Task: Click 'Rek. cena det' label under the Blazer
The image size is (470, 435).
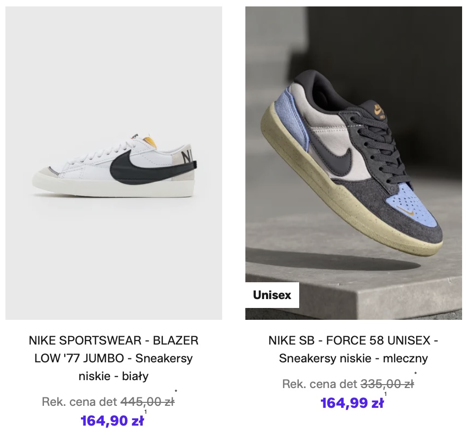Action: (79, 402)
